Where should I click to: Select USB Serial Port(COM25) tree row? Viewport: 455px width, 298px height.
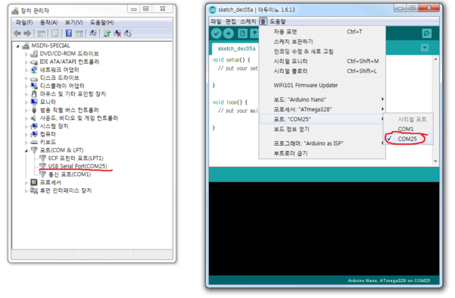(x=77, y=166)
